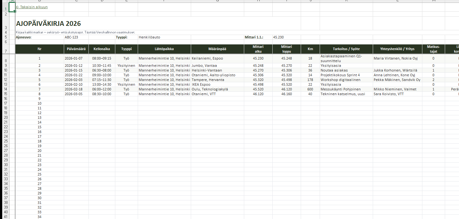The width and height of the screenshot is (459, 219).
Task: Select the 'Oulu, Teknologiakylä' destination cell
Action: point(210,89)
